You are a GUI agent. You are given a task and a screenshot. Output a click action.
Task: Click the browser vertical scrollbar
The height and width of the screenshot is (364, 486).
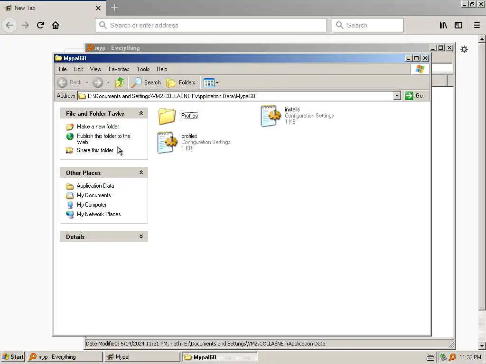(x=482, y=192)
